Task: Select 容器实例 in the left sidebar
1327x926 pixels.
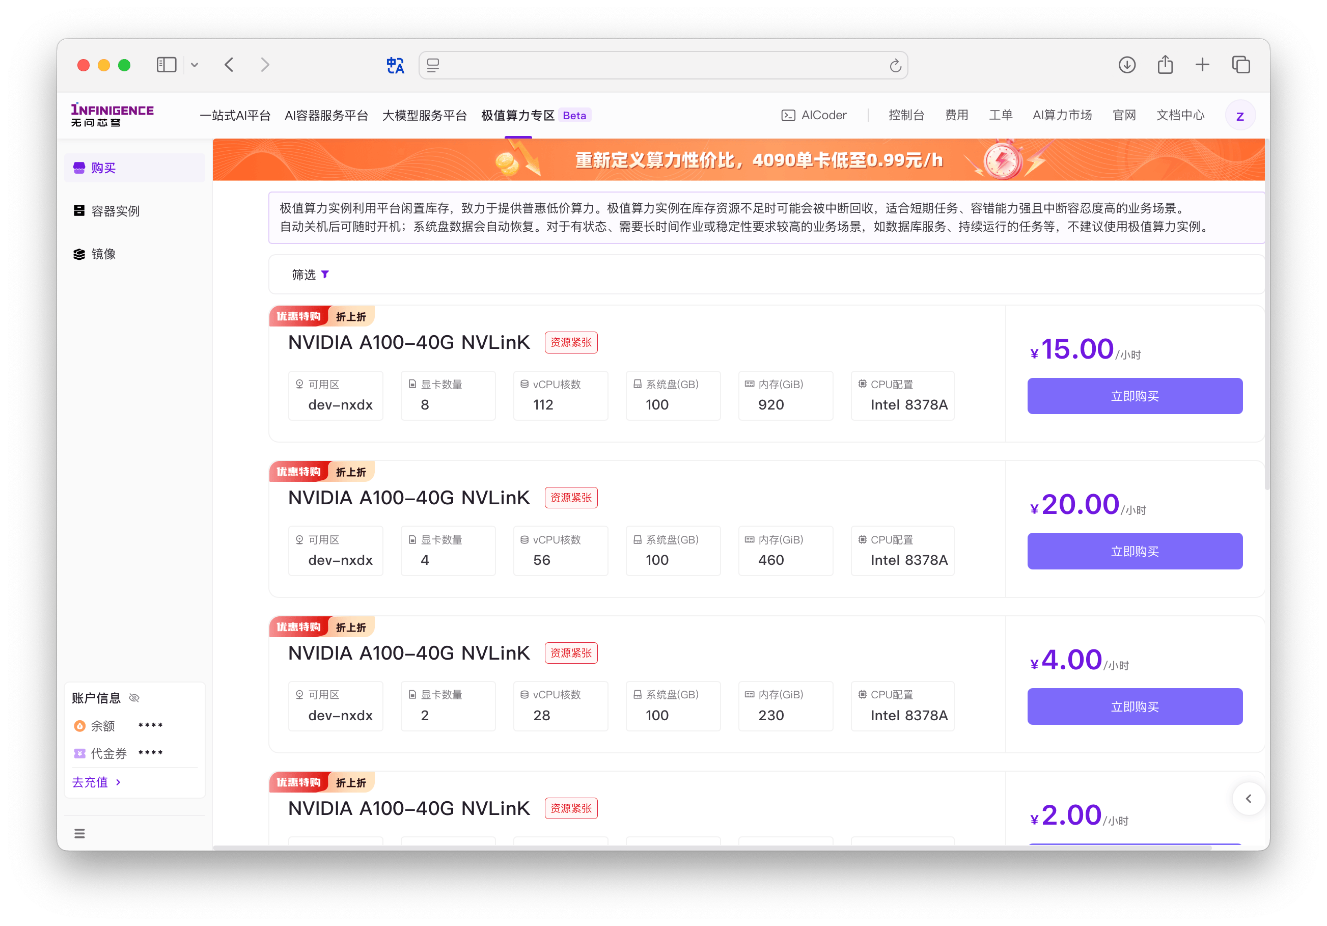Action: (x=134, y=211)
